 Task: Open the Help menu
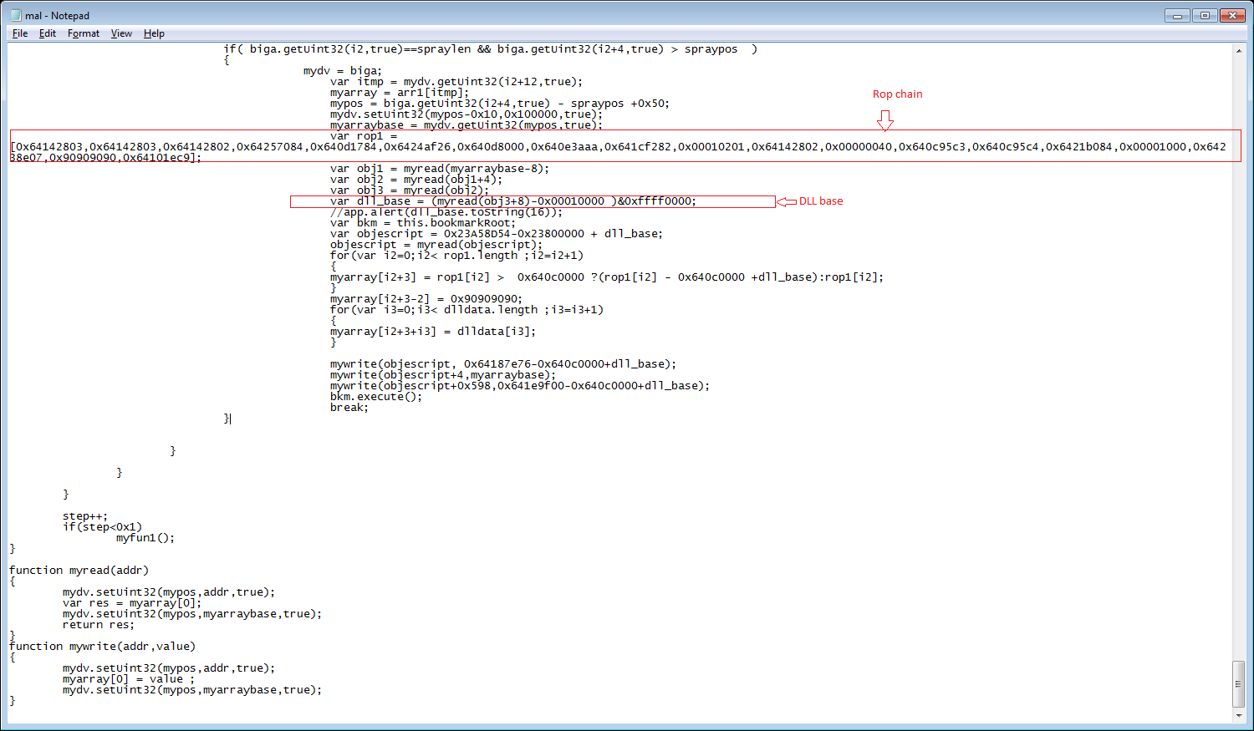tap(154, 33)
